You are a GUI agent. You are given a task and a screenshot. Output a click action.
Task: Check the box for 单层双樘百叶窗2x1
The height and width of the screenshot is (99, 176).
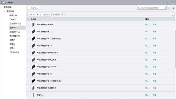coord(28,46)
